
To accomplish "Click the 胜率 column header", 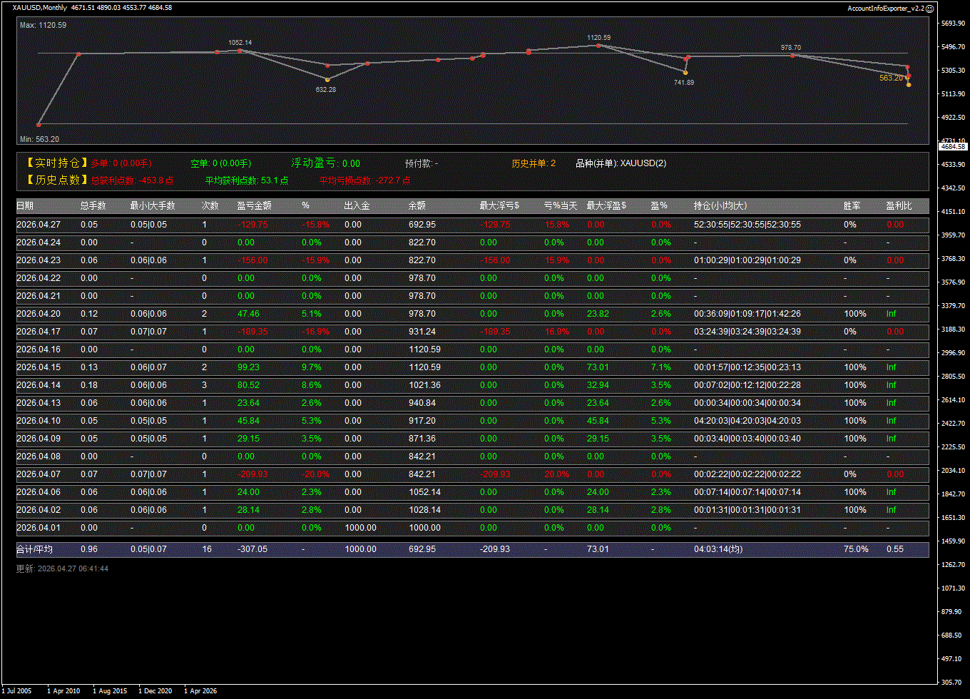I will pos(852,206).
